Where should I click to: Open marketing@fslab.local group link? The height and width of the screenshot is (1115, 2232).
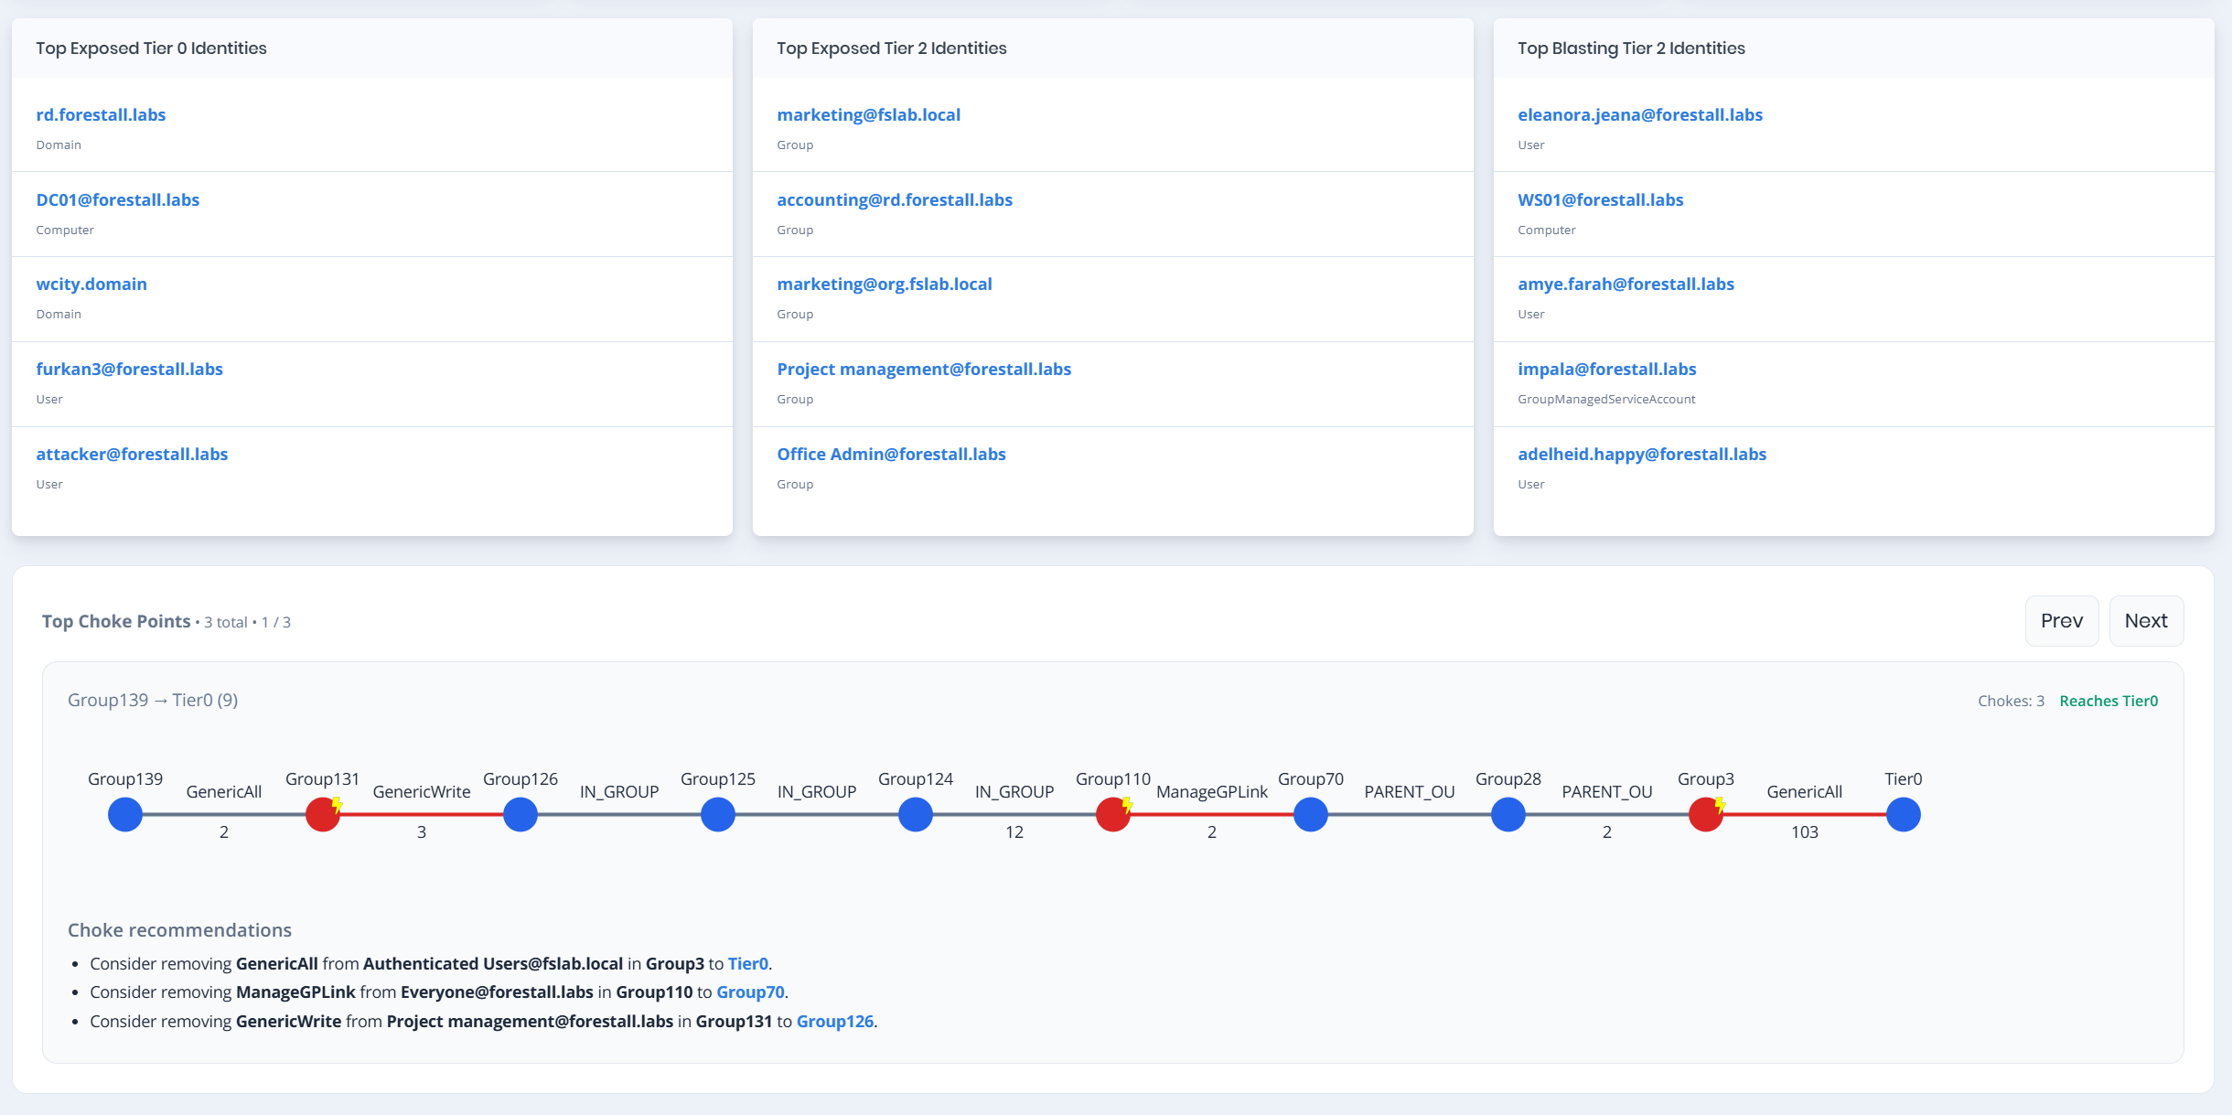point(868,114)
